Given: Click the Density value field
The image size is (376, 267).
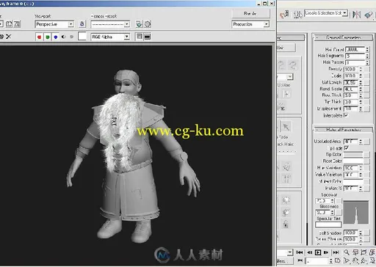Looking at the screenshot, I should pos(351,69).
